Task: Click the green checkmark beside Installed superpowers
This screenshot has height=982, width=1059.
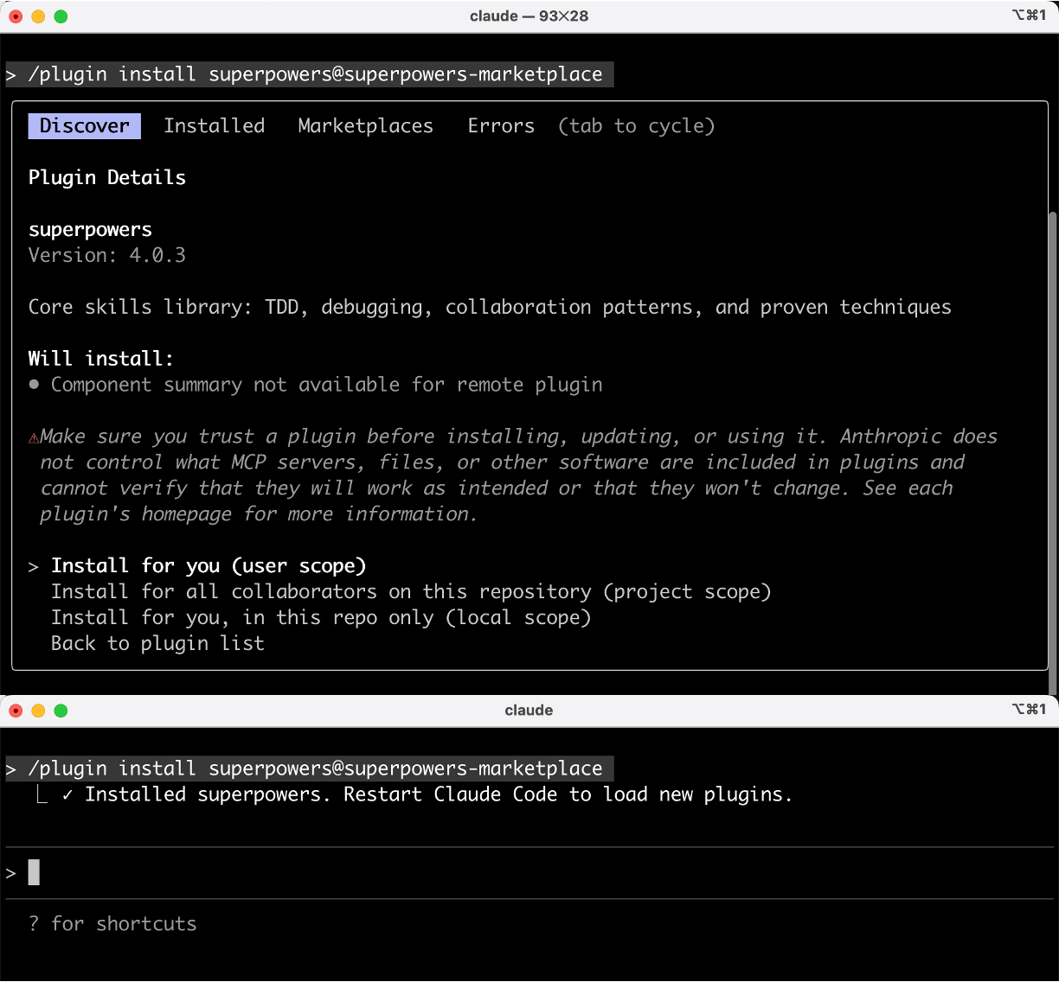Action: (67, 795)
